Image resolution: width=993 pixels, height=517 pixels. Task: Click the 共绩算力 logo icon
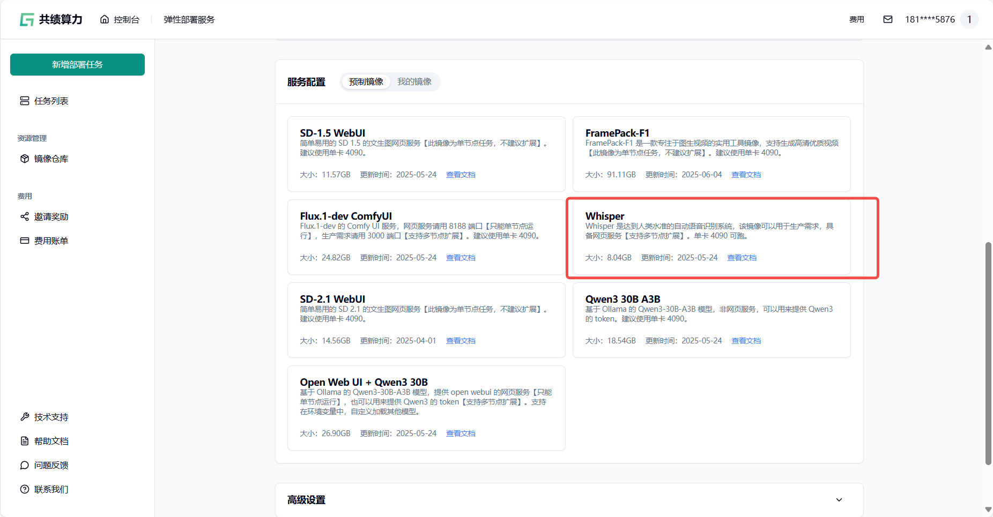click(27, 20)
